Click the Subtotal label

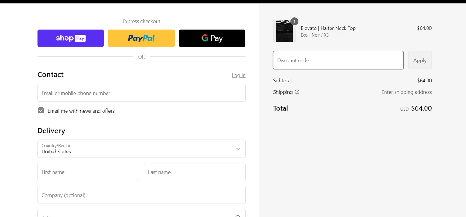282,81
